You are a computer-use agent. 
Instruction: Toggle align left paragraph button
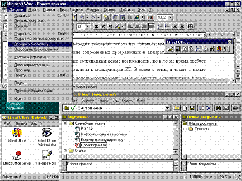[130, 27]
